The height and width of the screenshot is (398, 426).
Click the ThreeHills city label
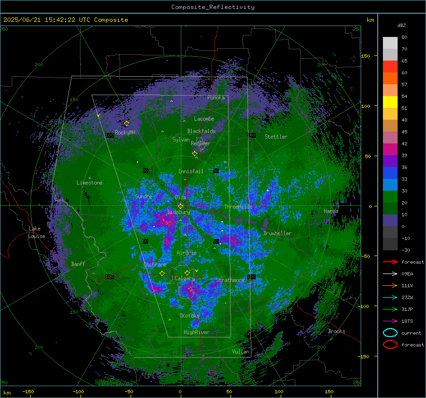pos(238,207)
